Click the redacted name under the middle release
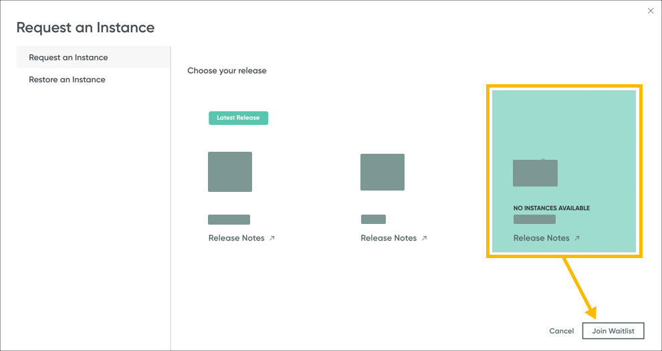 pyautogui.click(x=373, y=219)
